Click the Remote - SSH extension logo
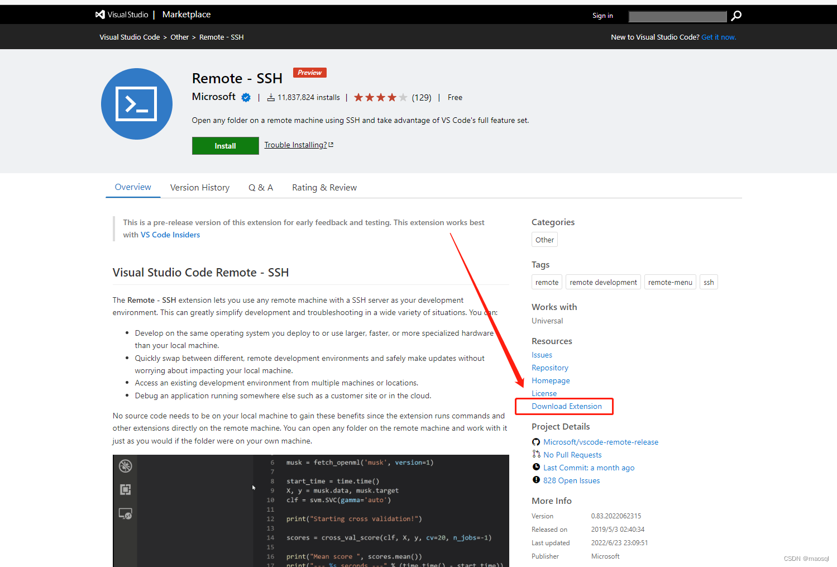The height and width of the screenshot is (567, 837). click(136, 103)
